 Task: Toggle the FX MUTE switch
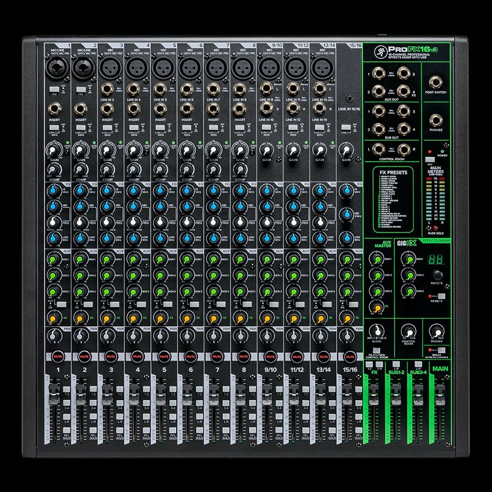coord(441,296)
